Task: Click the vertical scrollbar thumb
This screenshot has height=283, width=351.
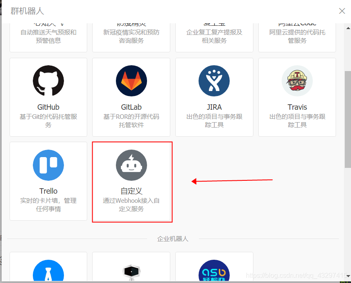Action: click(x=348, y=119)
